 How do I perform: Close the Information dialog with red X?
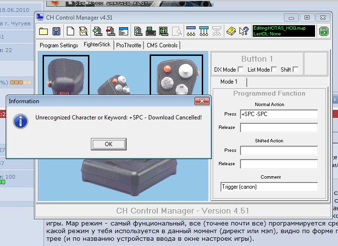tap(202, 101)
